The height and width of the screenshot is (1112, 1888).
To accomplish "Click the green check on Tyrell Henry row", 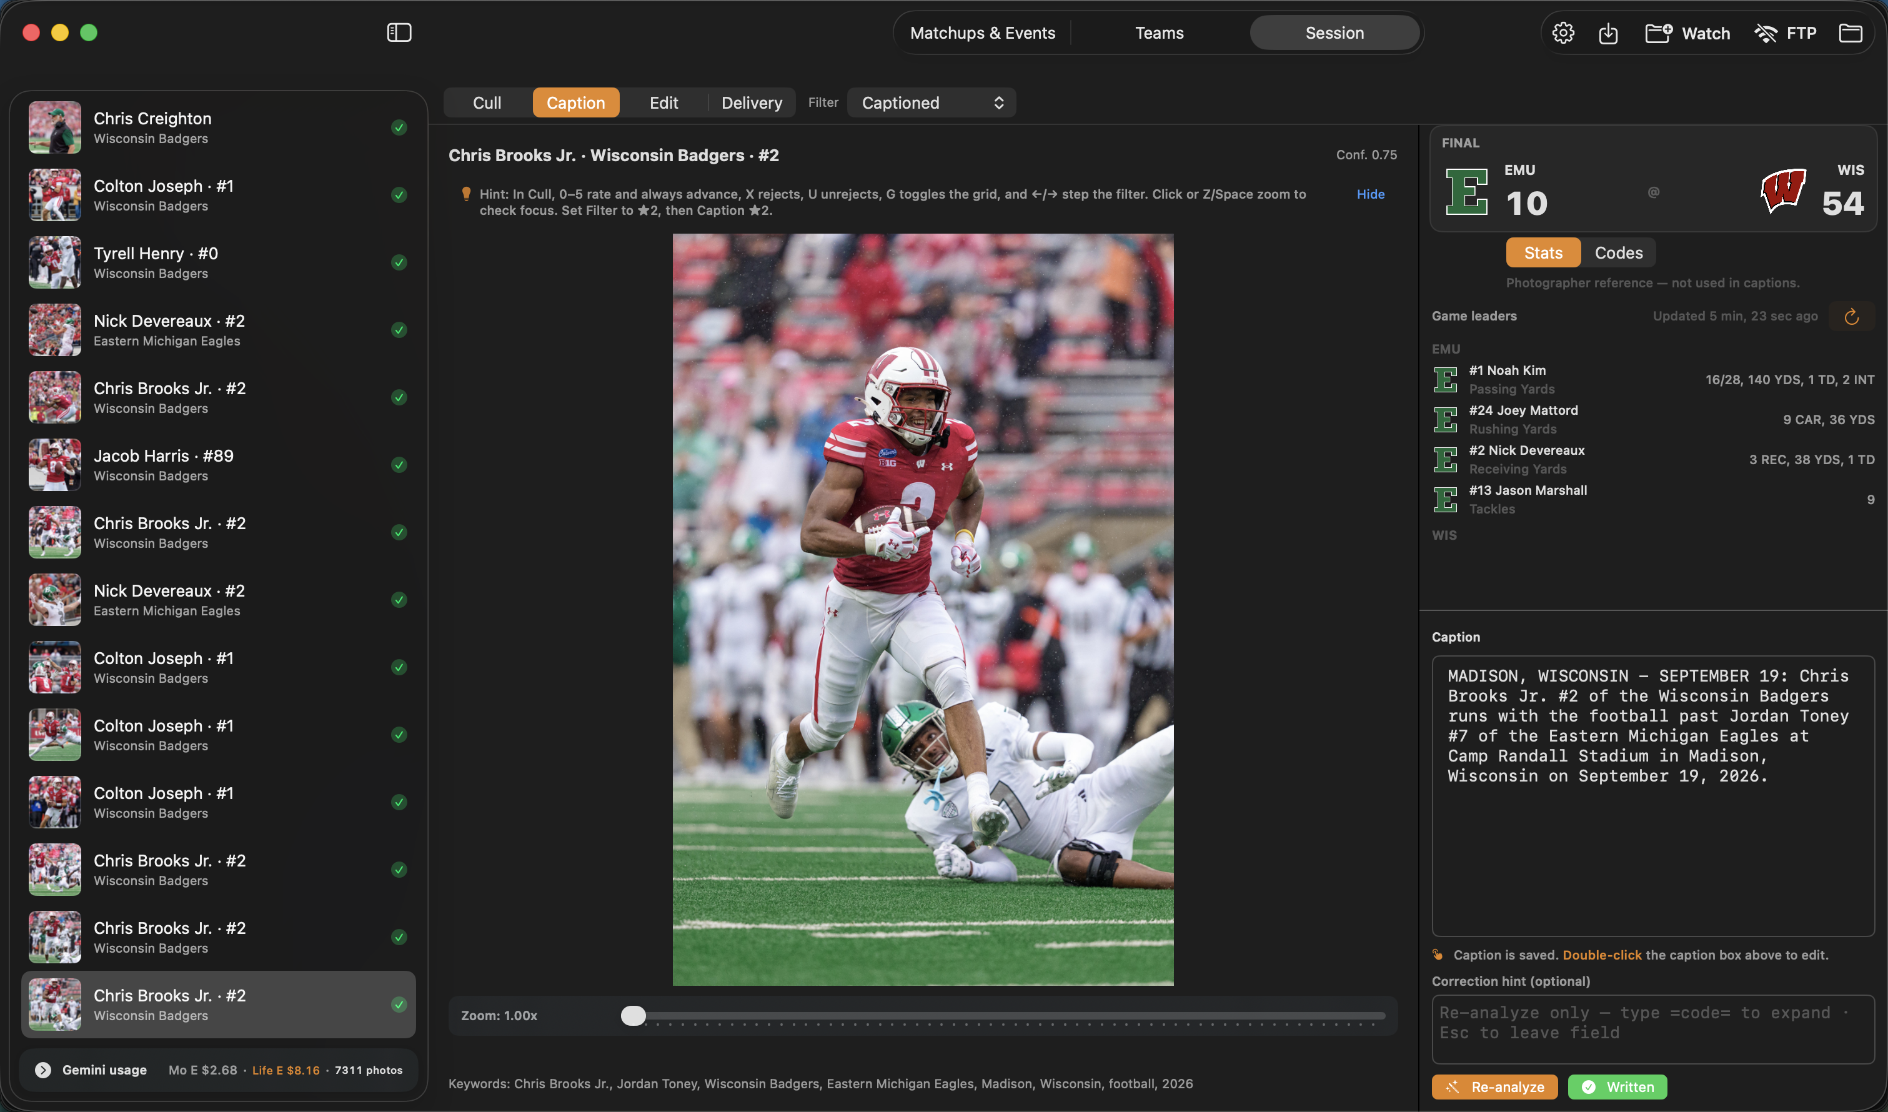I will pos(399,262).
